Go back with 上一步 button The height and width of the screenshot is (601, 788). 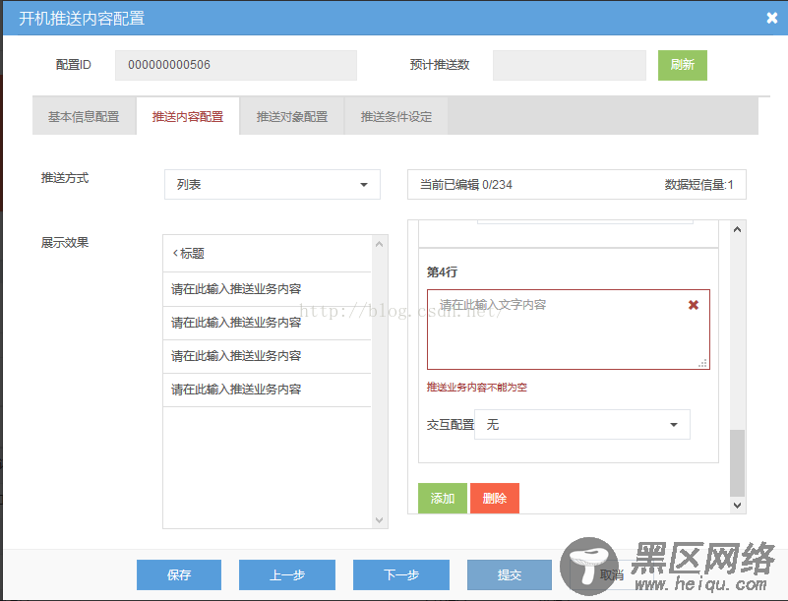(x=287, y=574)
